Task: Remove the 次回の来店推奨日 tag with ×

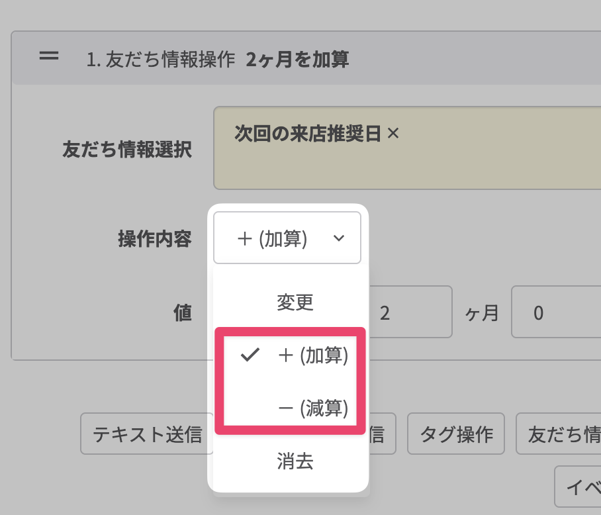Action: [393, 133]
